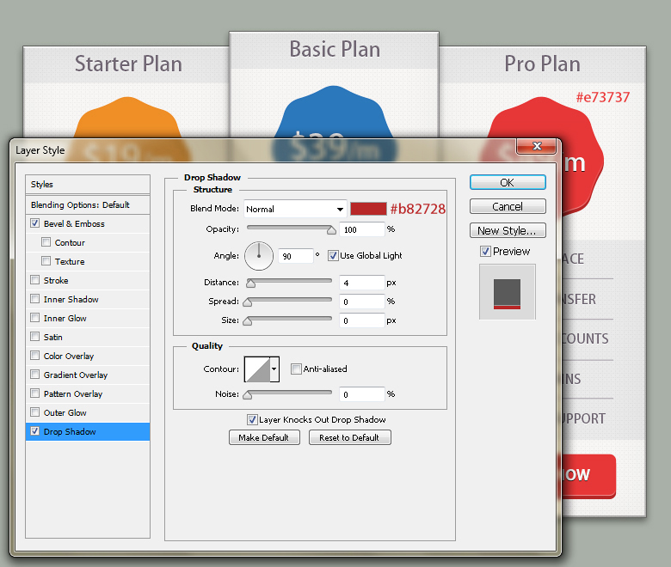Viewport: 671px width, 567px height.
Task: Click the Contour curve thumbnail
Action: coord(257,369)
